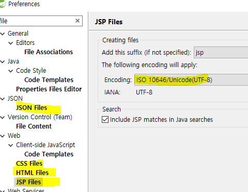Select the Version Control (Team) label
This screenshot has width=248, height=192.
(40, 117)
